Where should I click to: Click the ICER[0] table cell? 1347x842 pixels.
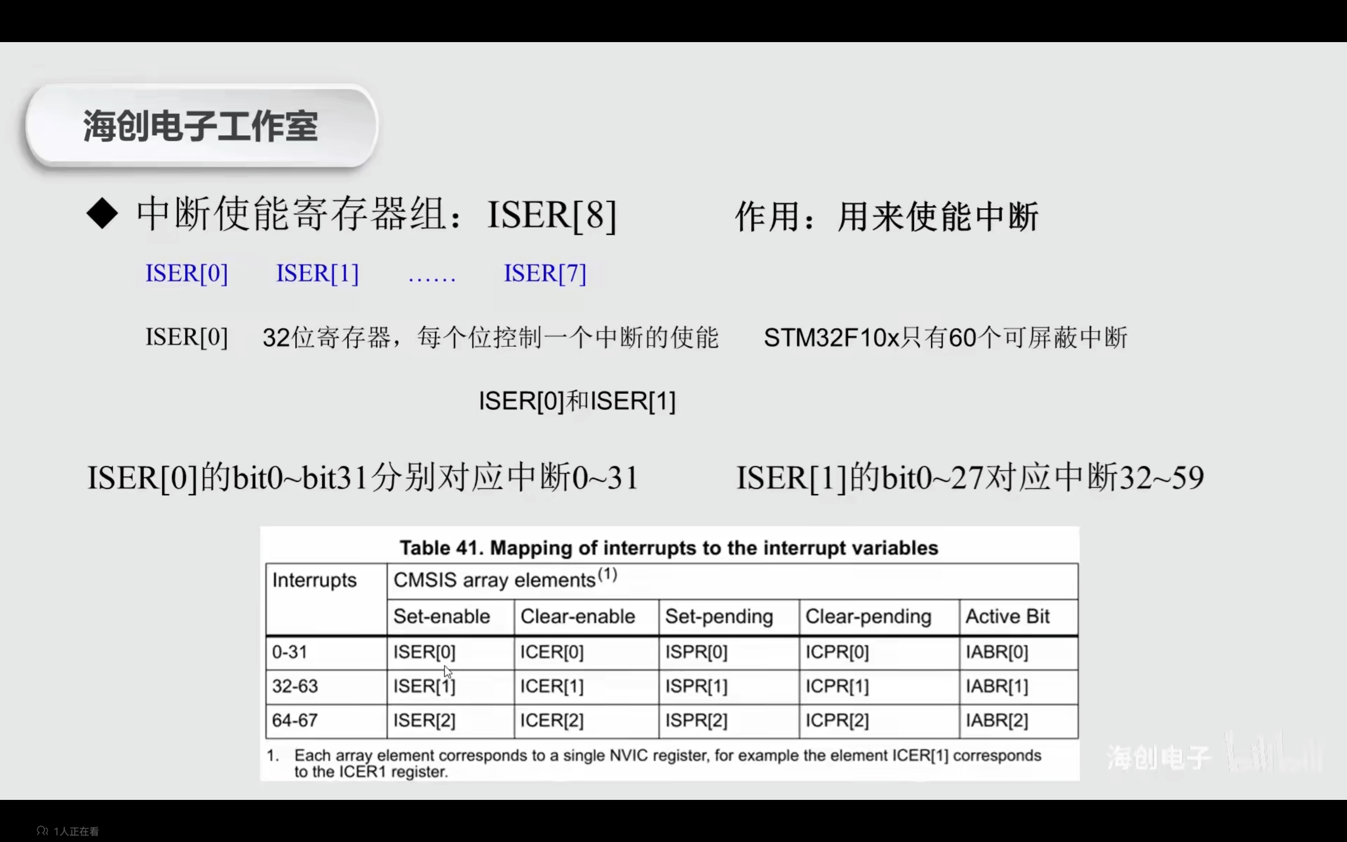(x=551, y=652)
